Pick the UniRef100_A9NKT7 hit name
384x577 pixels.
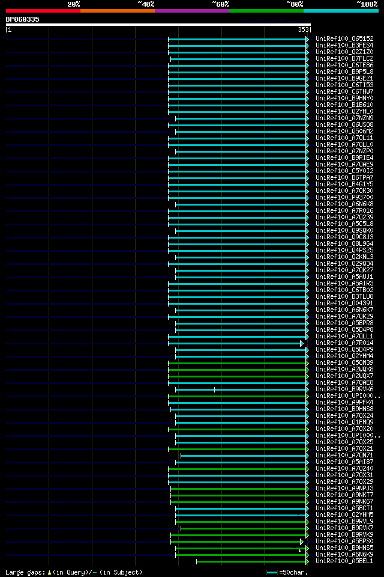[x=344, y=496]
